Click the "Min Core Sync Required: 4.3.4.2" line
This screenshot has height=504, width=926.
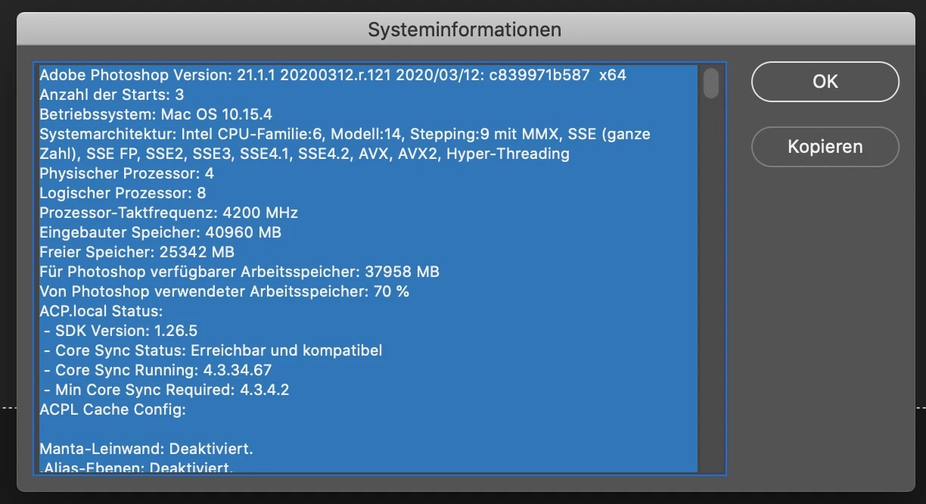coord(166,390)
